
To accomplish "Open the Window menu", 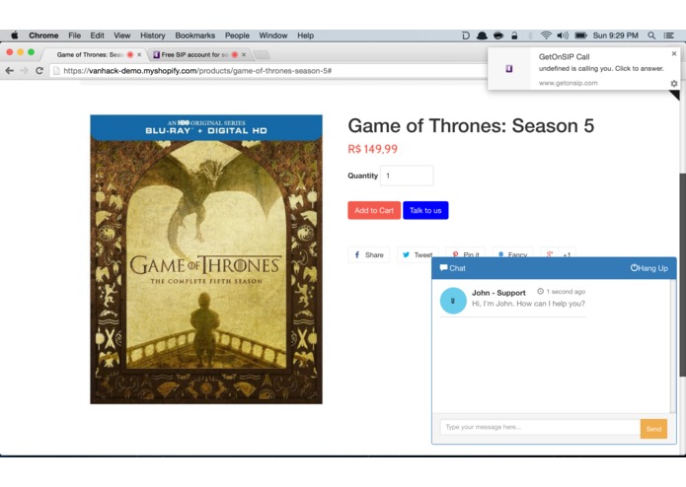I will click(x=273, y=35).
